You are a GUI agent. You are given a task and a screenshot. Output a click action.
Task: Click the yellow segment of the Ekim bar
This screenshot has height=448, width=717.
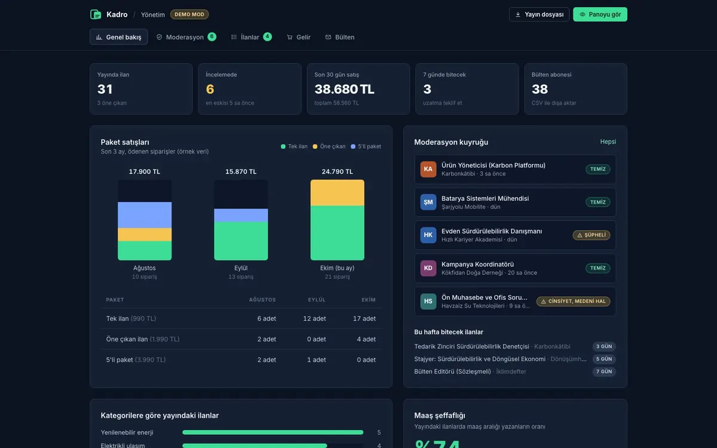click(x=338, y=193)
